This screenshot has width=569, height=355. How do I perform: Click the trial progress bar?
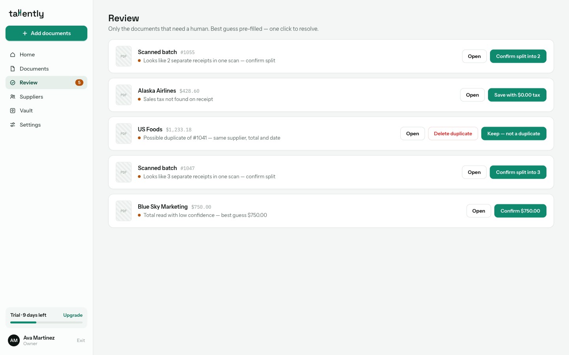[46, 322]
